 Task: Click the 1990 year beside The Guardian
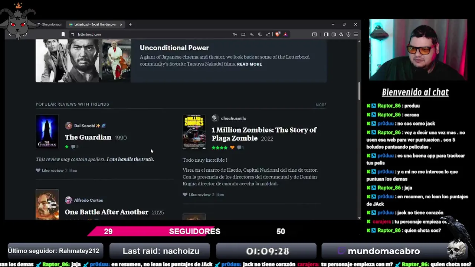pos(121,138)
